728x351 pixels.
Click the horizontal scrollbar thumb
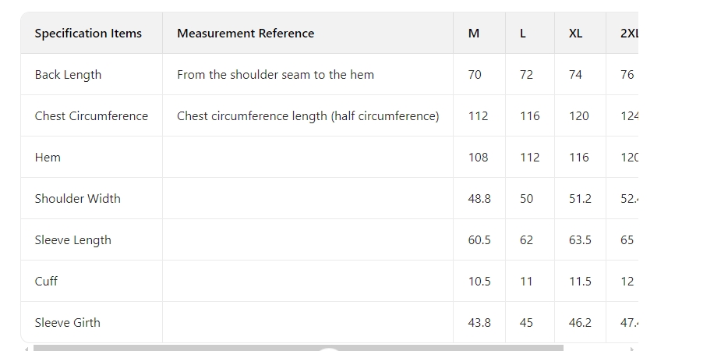coord(298,348)
